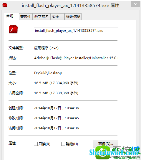Click the file name input field
The height and width of the screenshot is (160, 141).
point(76,32)
